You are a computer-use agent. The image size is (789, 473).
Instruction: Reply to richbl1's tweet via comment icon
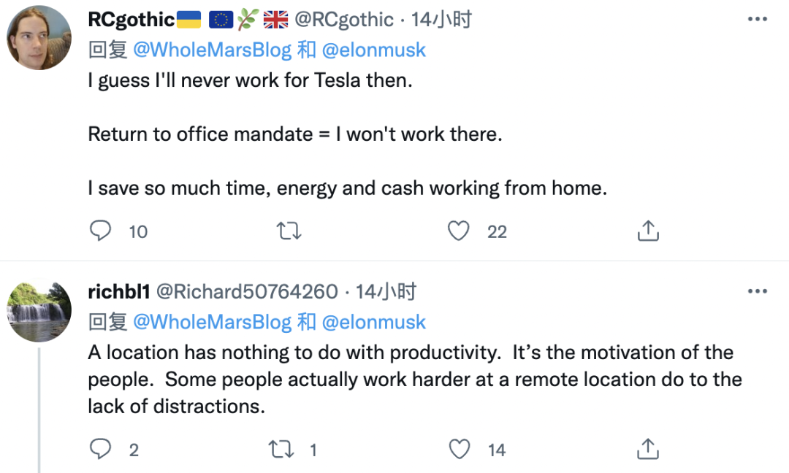coord(100,449)
